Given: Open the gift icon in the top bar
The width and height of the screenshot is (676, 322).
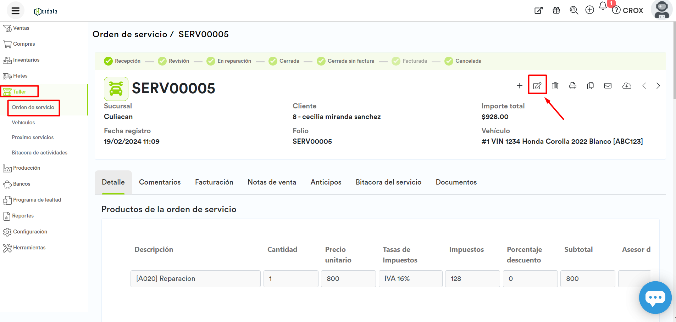Looking at the screenshot, I should pos(556,10).
